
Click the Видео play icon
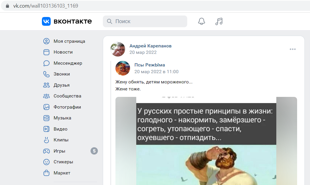46,129
